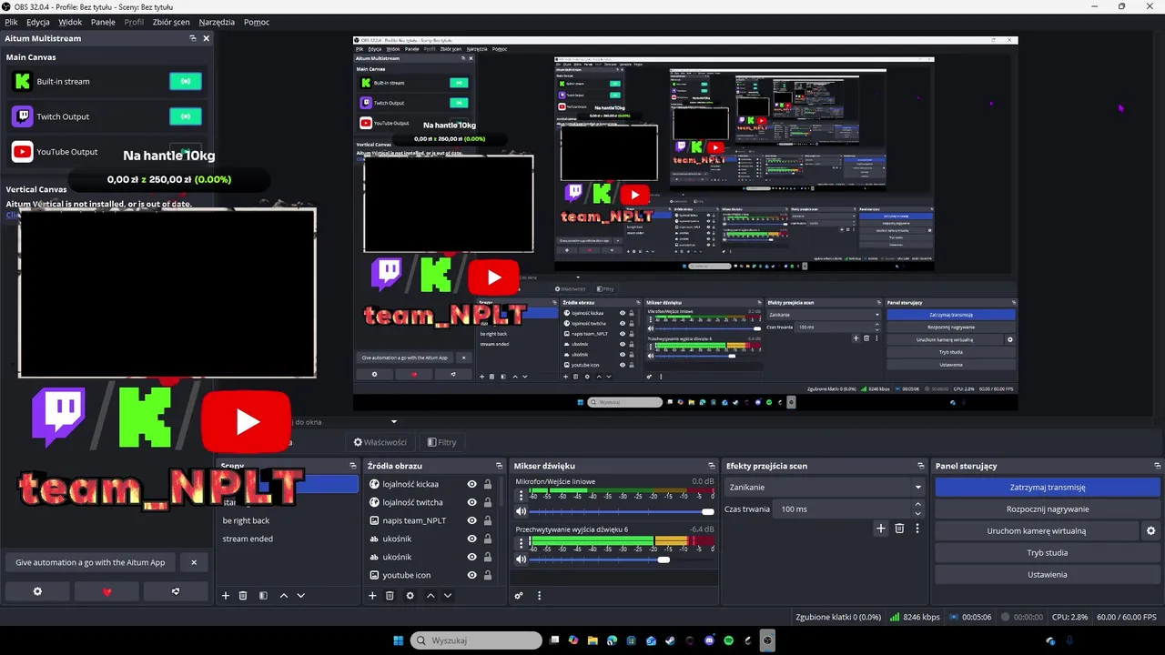This screenshot has height=655, width=1165.
Task: Hide the napis team_NPLT source
Action: coord(471,520)
